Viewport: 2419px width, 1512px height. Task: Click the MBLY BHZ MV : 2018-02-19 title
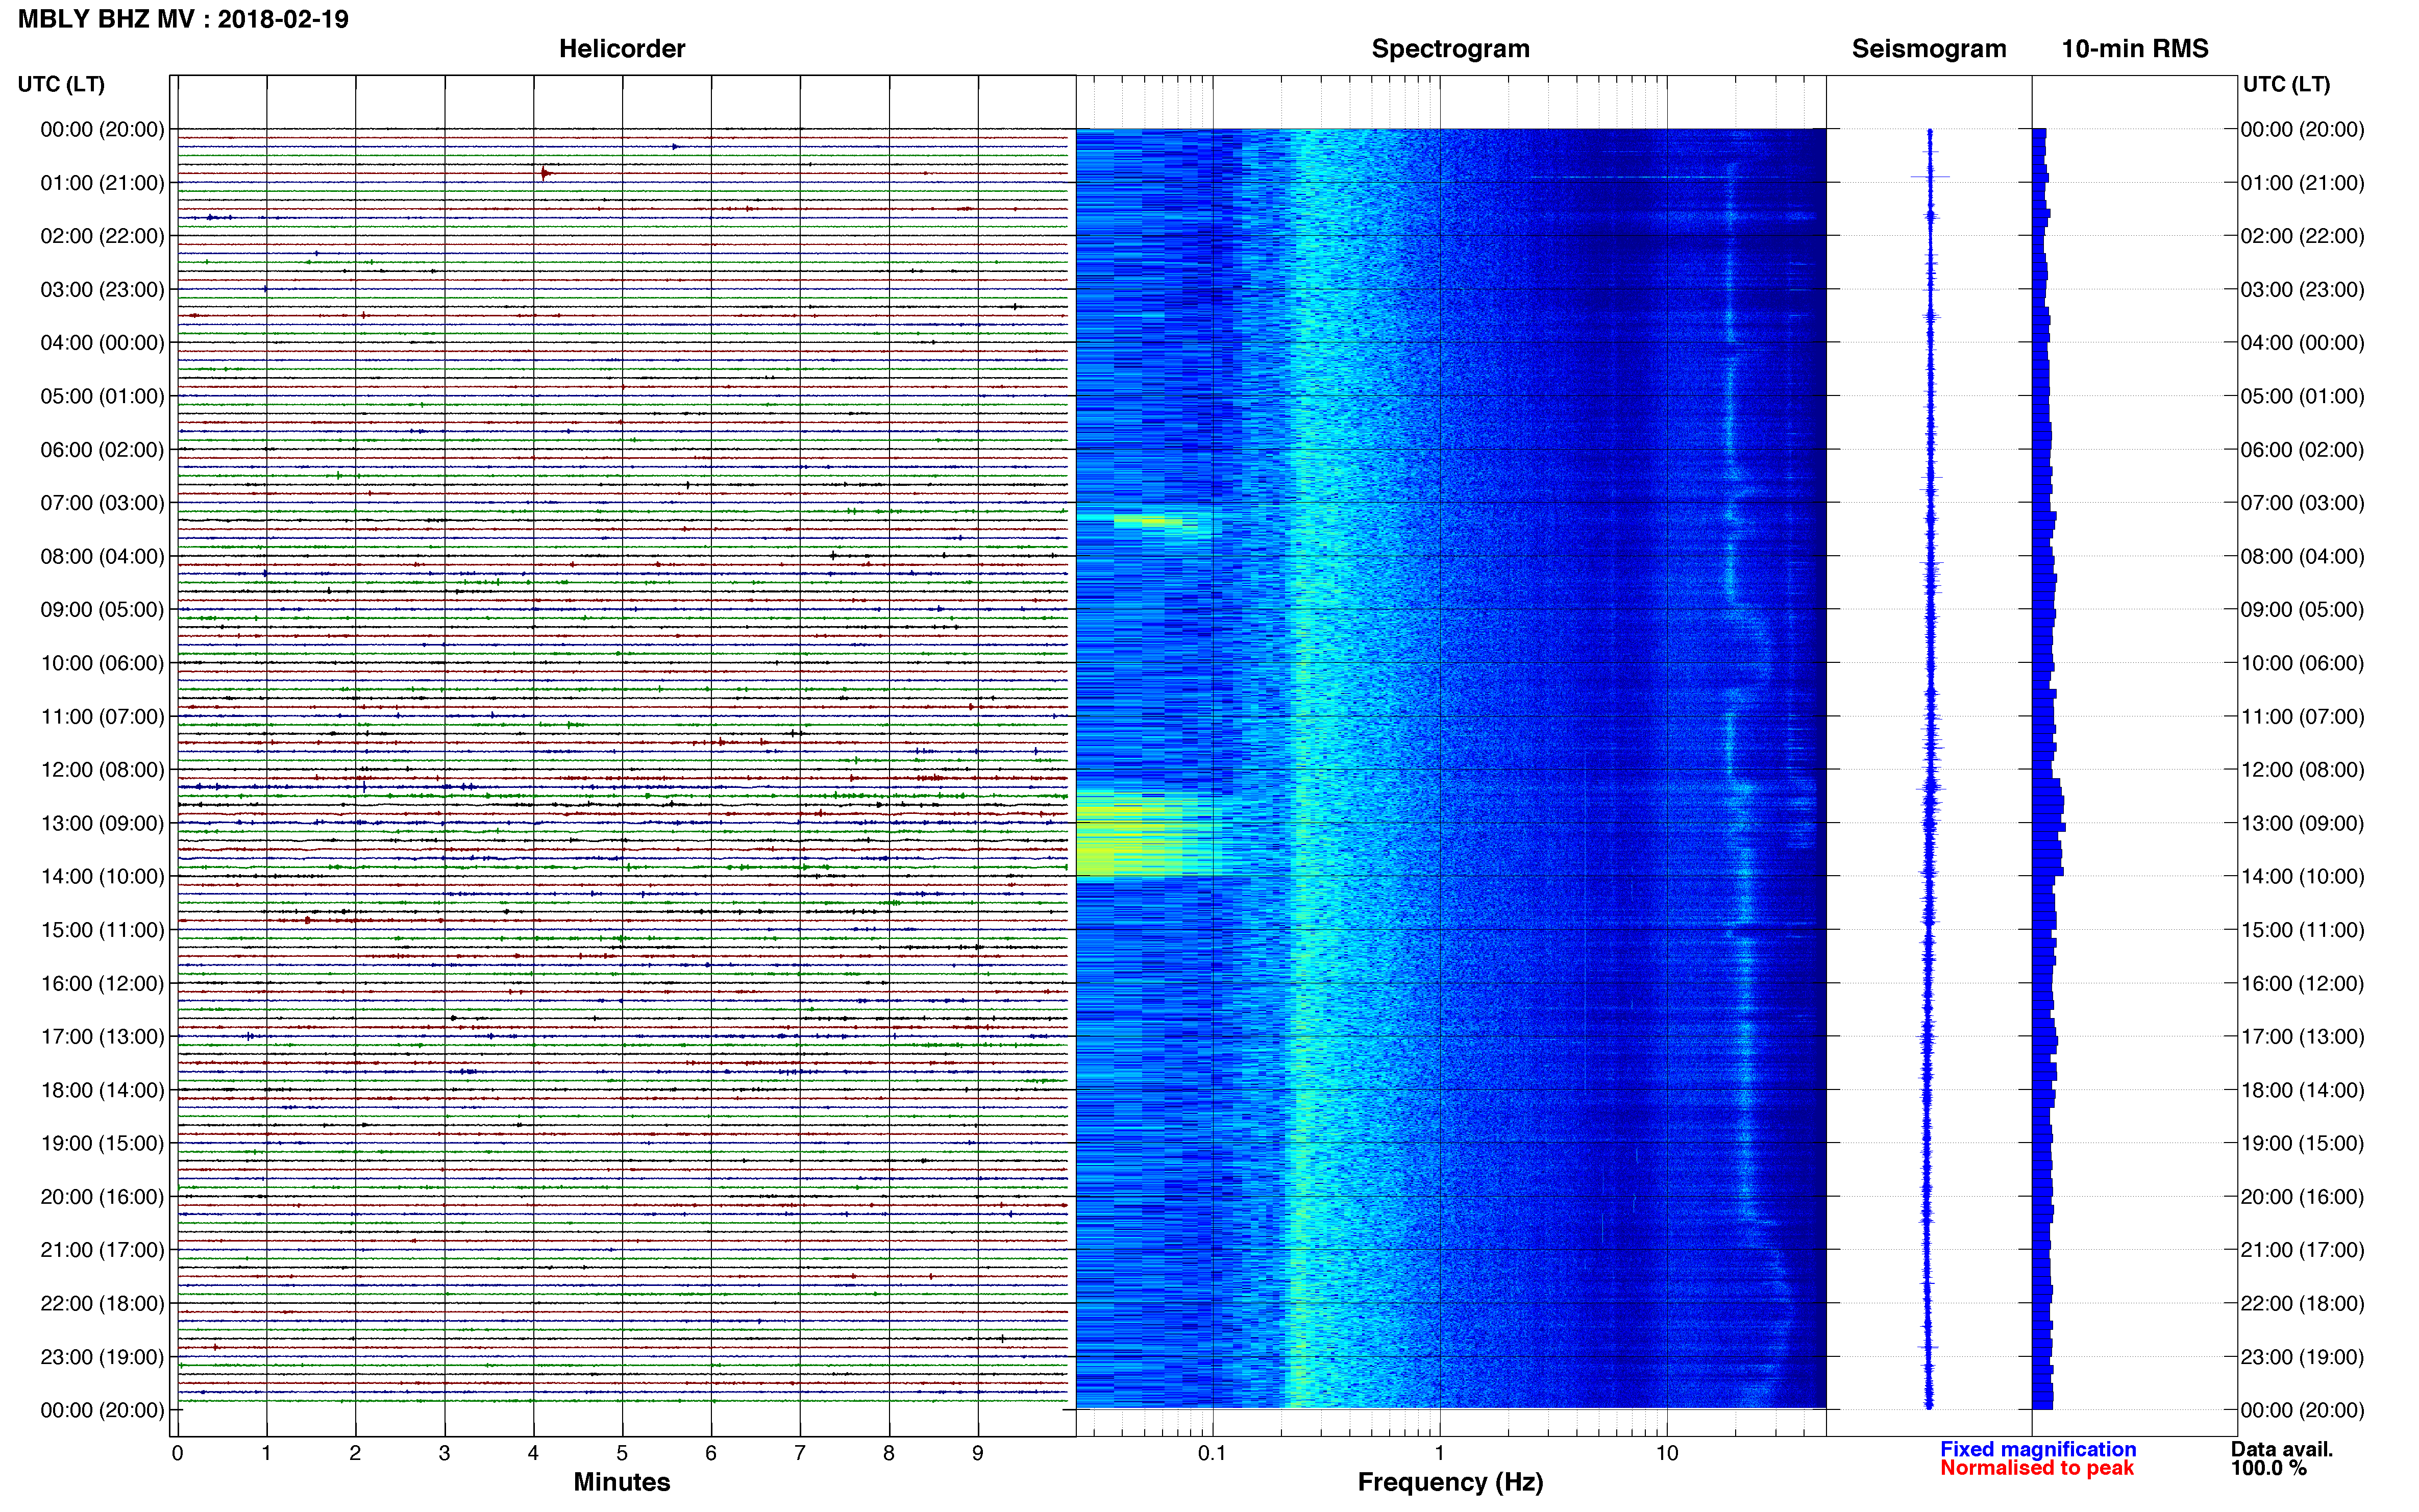click(x=183, y=19)
